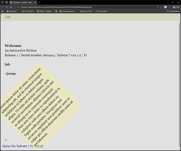
Task: Open a new tab with plus button
Action: 40,2
